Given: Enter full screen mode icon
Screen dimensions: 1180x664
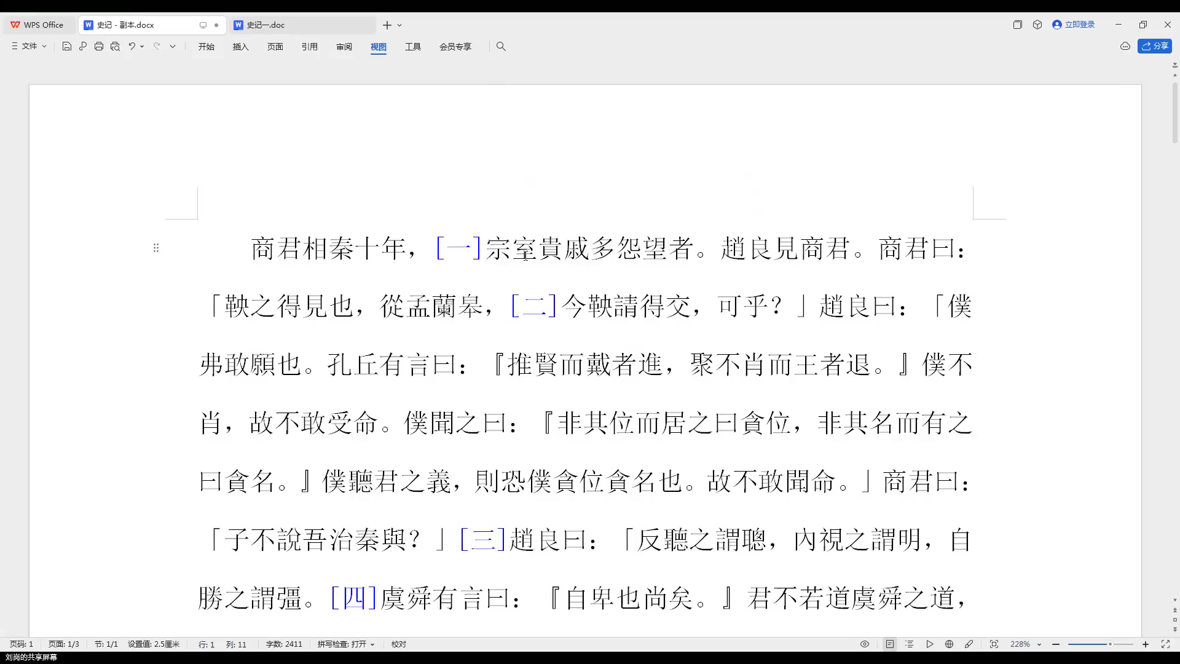Looking at the screenshot, I should click(1165, 644).
